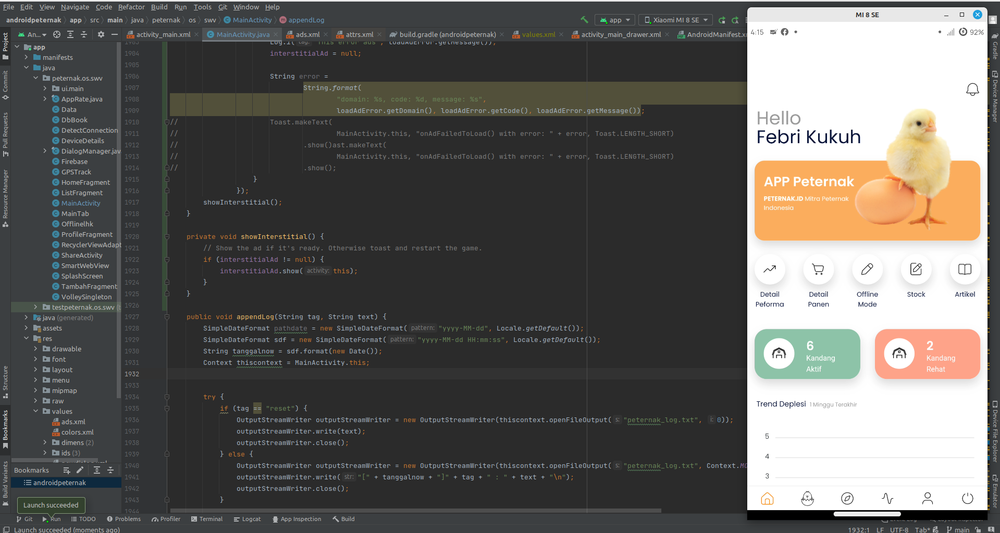The width and height of the screenshot is (1000, 533).
Task: Click the Build hammer icon in toolbar
Action: click(584, 20)
